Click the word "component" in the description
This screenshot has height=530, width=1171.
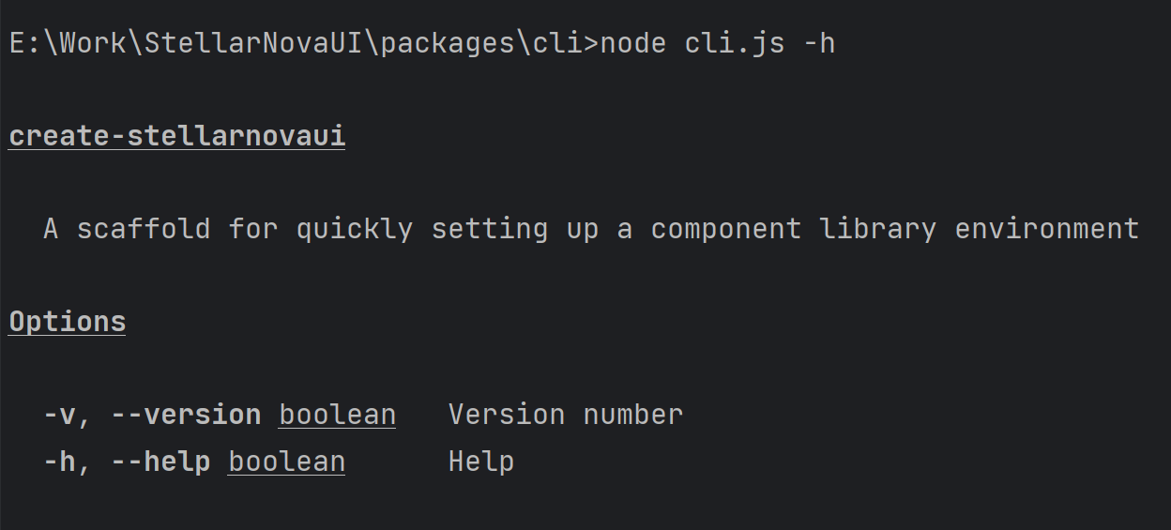pyautogui.click(x=725, y=229)
